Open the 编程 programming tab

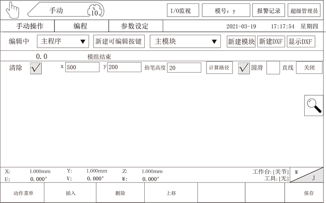pos(80,26)
